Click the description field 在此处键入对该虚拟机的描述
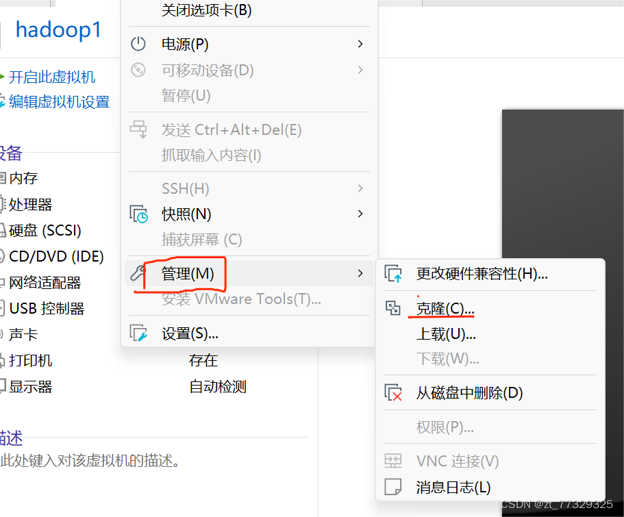The height and width of the screenshot is (517, 624). (x=90, y=460)
